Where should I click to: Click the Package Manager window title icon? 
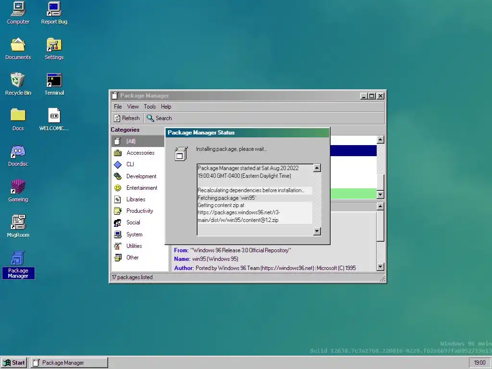pos(115,96)
